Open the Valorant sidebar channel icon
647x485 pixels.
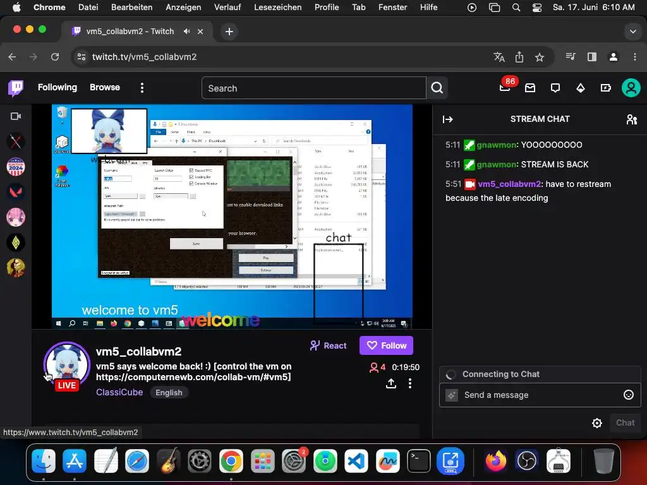coord(16,192)
